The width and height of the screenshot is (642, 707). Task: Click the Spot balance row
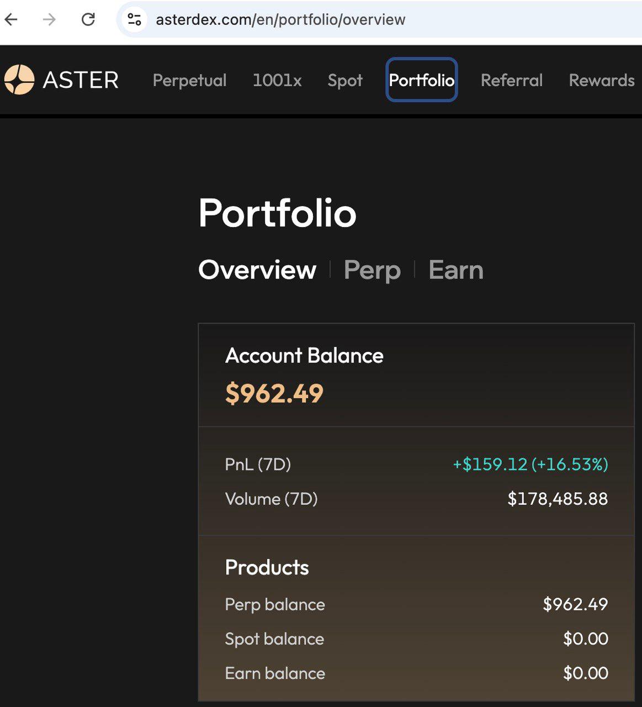click(416, 639)
